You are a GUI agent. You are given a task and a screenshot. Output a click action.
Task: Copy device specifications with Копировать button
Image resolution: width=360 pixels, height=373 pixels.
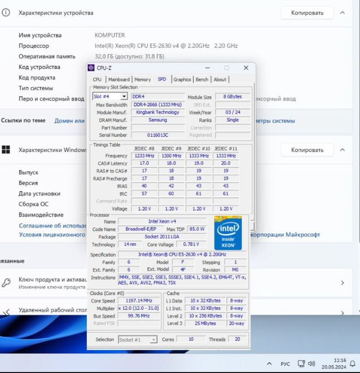point(307,13)
